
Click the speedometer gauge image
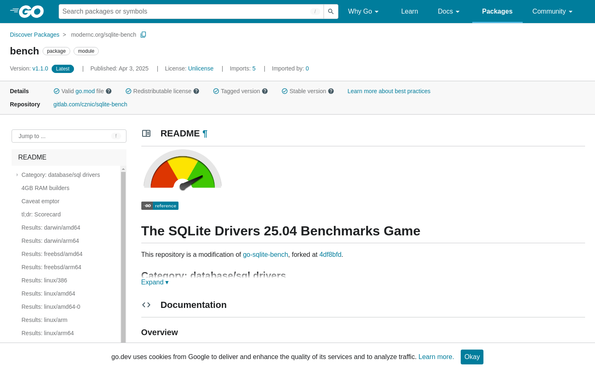[x=182, y=170]
